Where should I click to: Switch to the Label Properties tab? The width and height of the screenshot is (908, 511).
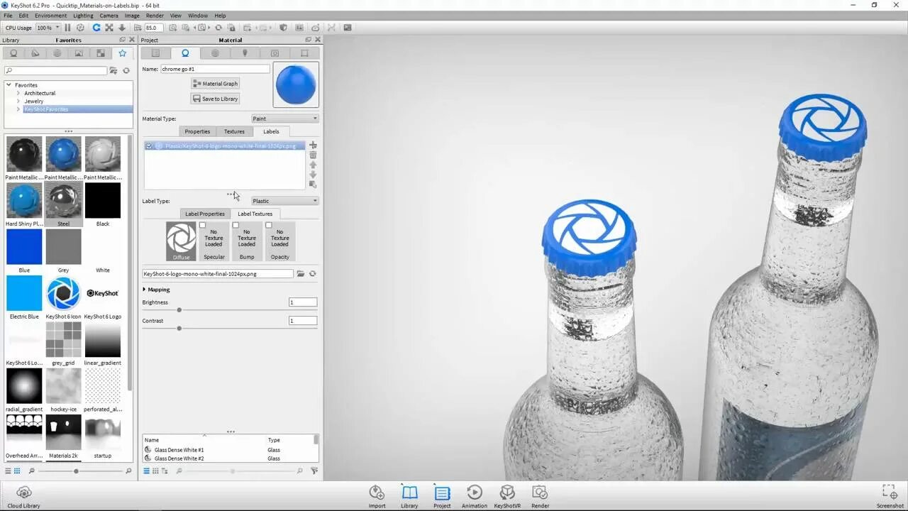[x=205, y=214]
